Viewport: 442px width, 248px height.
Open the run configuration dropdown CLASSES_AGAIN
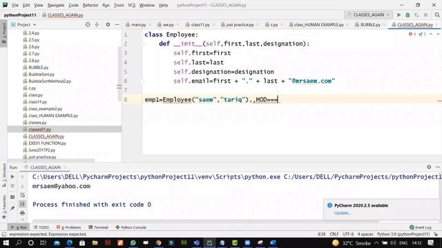(x=368, y=14)
